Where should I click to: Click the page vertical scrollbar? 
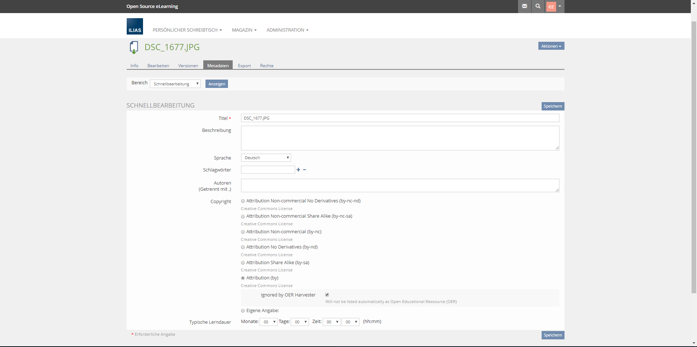(694, 156)
